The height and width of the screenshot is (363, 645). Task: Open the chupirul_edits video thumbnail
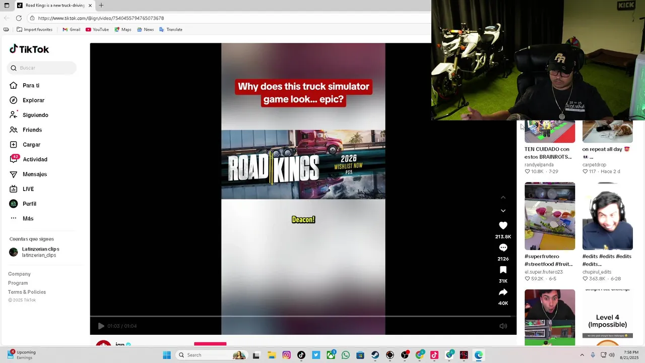(608, 216)
